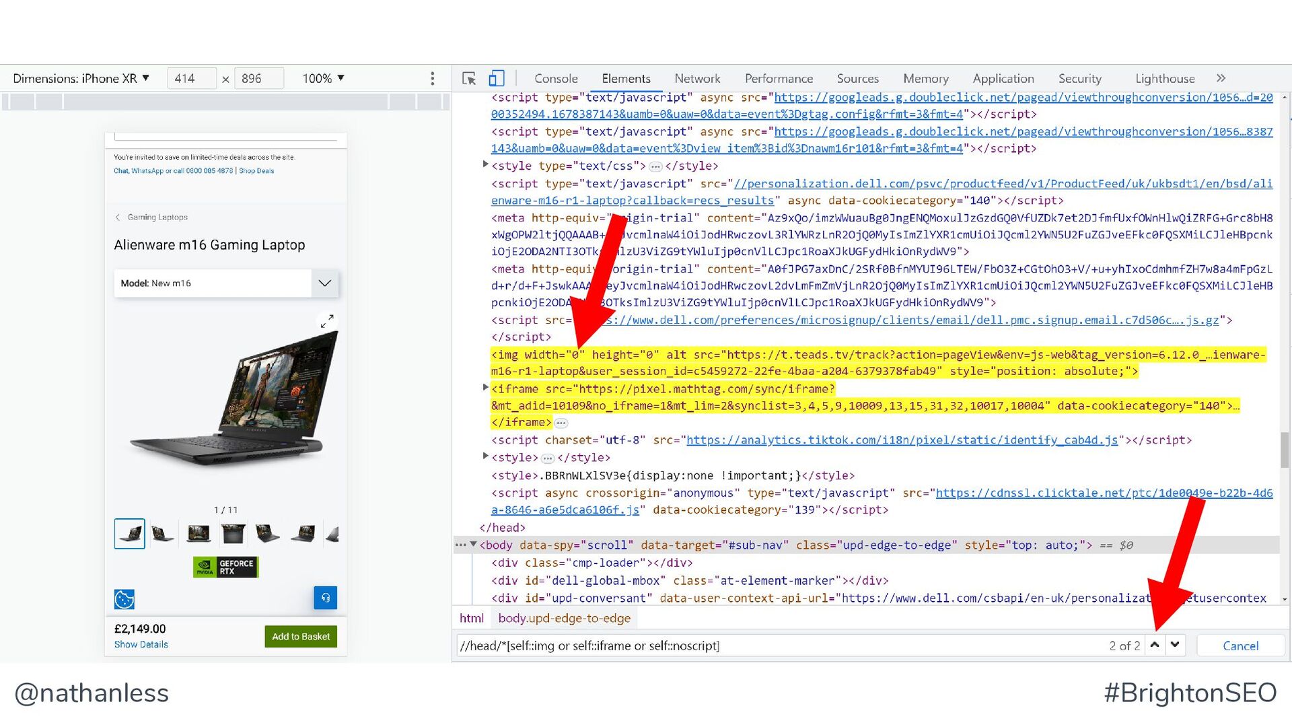This screenshot has height=727, width=1292.
Task: Open the dell.pmc.signup.email script link
Action: [x=911, y=320]
